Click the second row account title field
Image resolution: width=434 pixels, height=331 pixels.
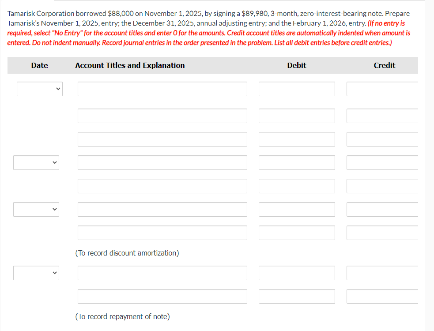[162, 116]
